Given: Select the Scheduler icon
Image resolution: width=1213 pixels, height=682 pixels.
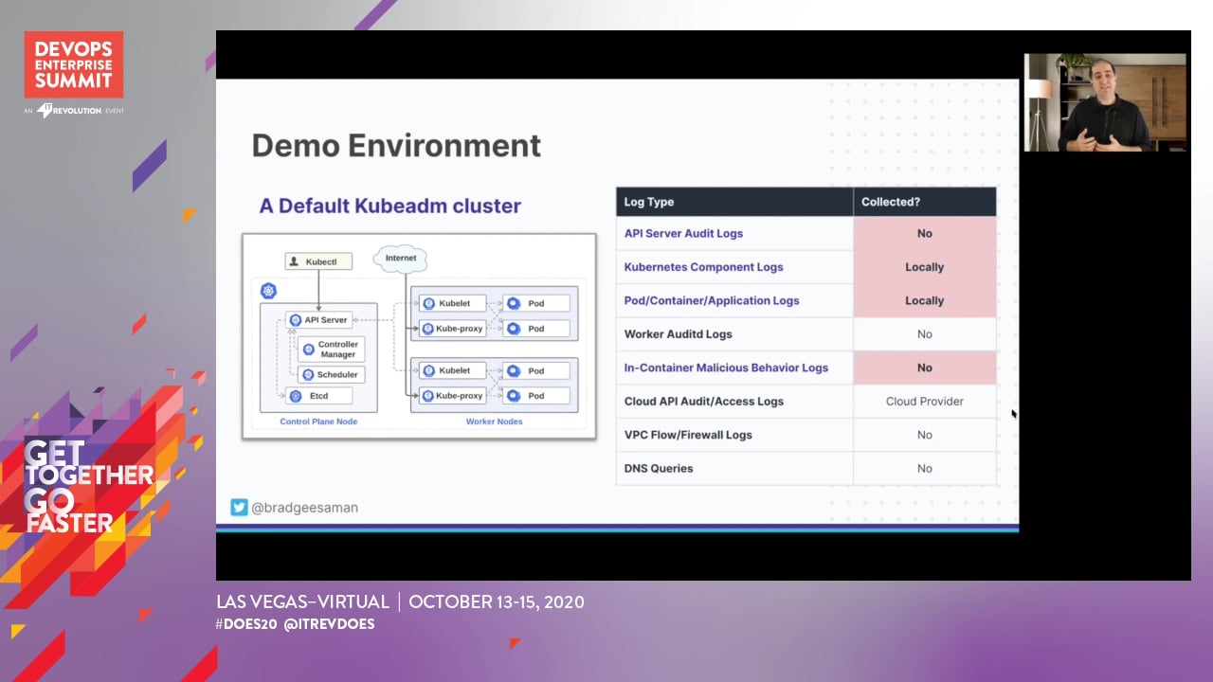Looking at the screenshot, I should coord(308,375).
